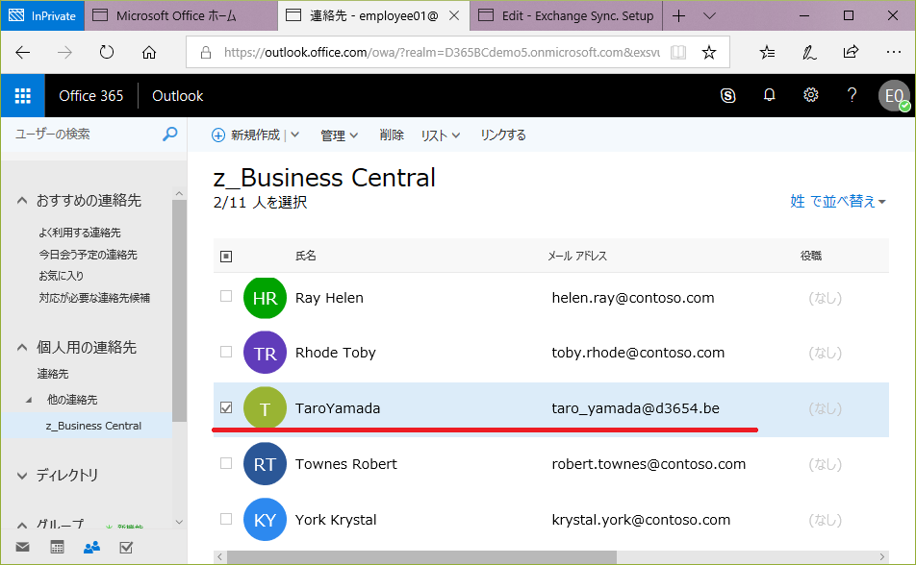Select お気に入り in the sidebar
Image resolution: width=916 pixels, height=565 pixels.
(61, 276)
